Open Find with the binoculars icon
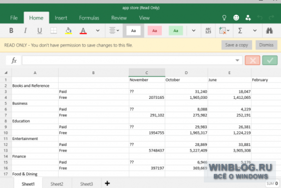Image resolution: width=281 pixels, height=188 pixels. [x=269, y=31]
